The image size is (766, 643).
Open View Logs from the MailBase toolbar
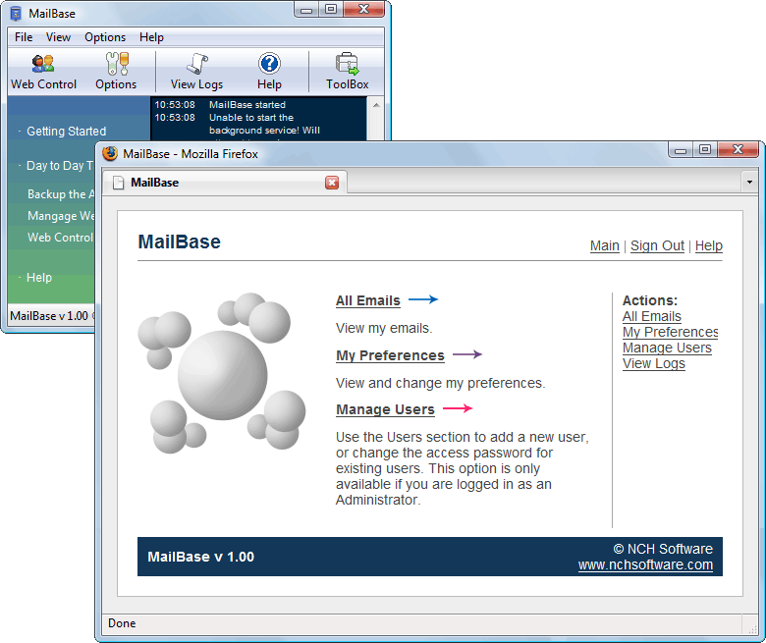[196, 72]
